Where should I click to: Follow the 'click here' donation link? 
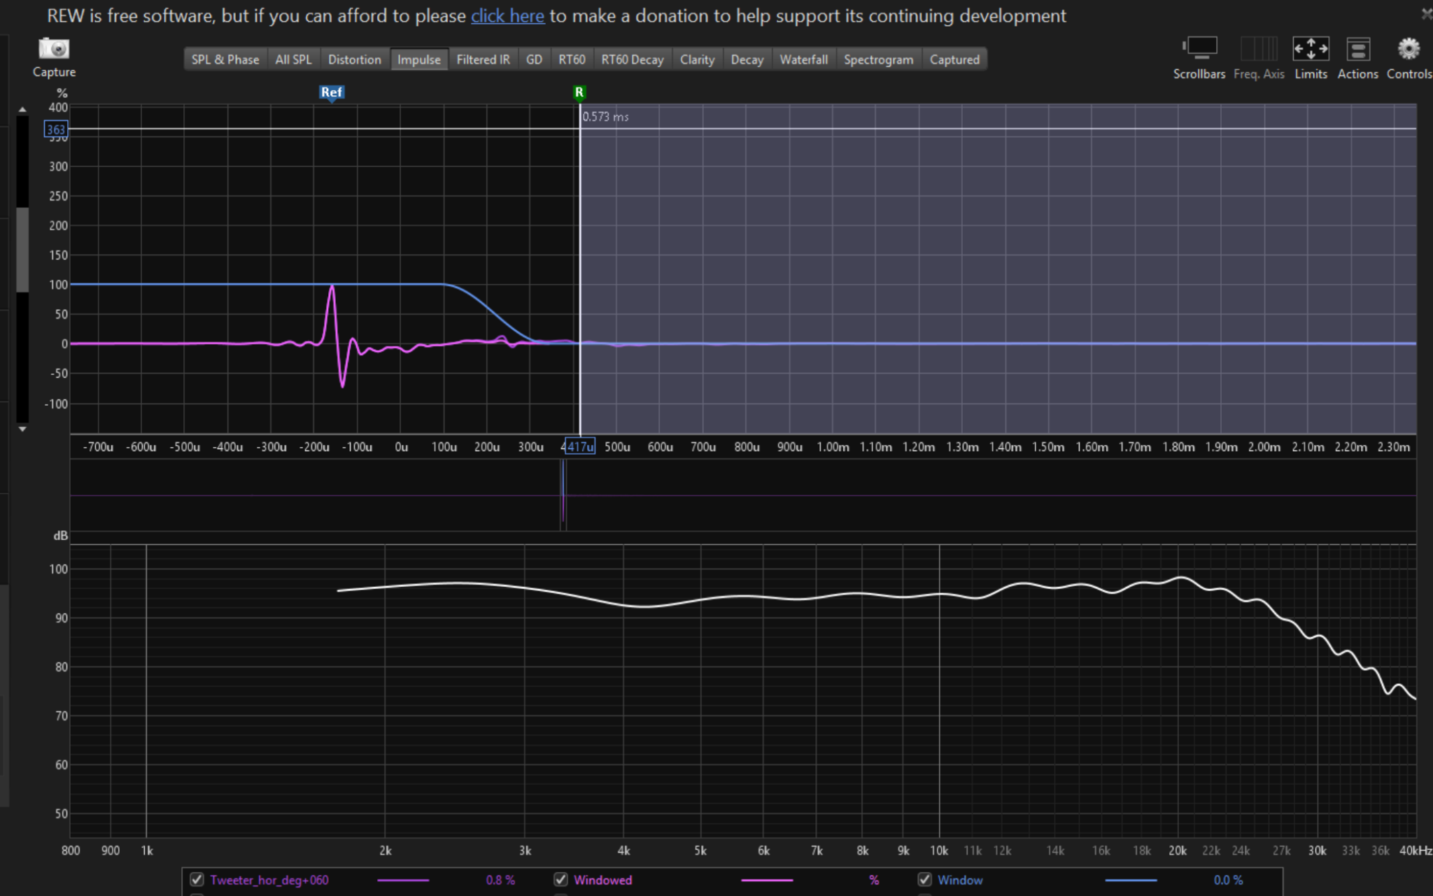[x=507, y=15]
